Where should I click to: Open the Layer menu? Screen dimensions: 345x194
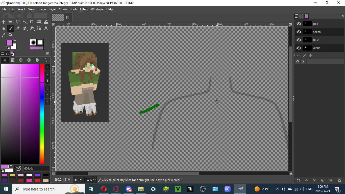52,9
